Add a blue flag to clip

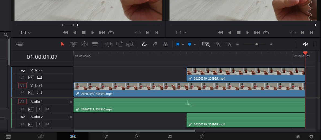(178, 44)
